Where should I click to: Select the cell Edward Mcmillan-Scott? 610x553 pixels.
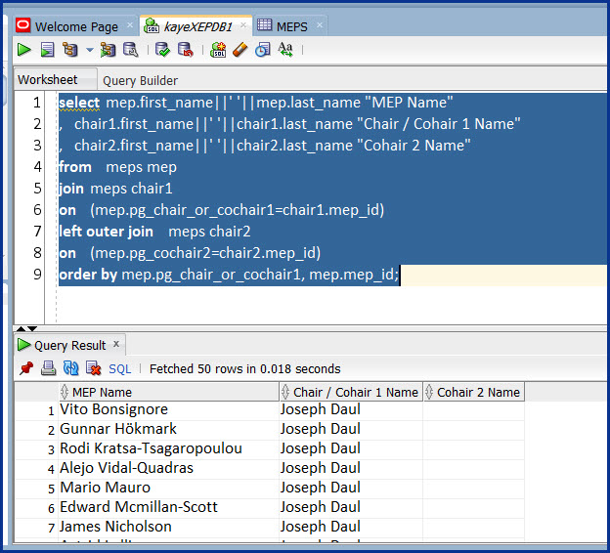point(168,507)
